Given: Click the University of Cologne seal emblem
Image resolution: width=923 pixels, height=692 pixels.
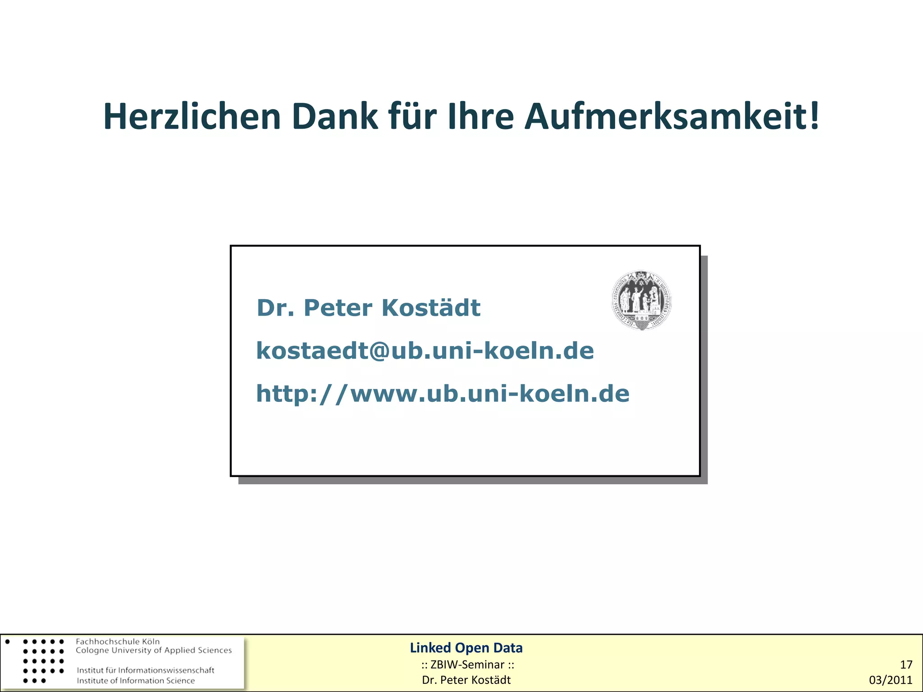Looking at the screenshot, I should [x=641, y=300].
